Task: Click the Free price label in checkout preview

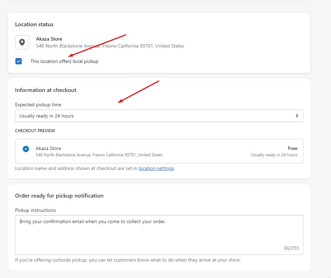Action: (x=293, y=148)
